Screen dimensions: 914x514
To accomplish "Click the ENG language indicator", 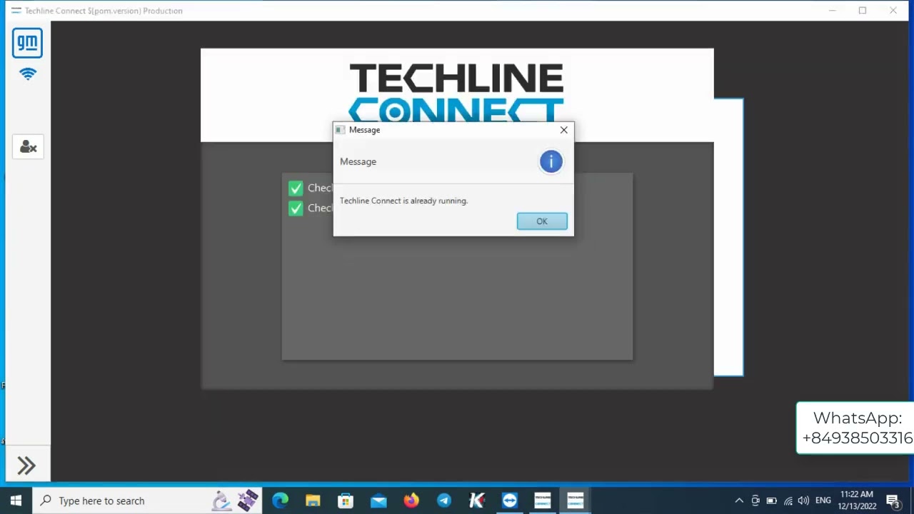I will (x=823, y=501).
